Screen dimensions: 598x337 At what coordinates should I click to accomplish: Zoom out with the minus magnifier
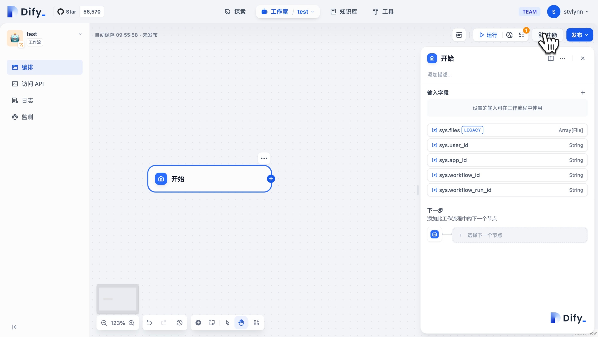point(104,323)
